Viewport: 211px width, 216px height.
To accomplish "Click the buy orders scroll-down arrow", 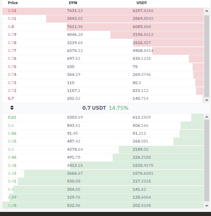I will 207,206.
